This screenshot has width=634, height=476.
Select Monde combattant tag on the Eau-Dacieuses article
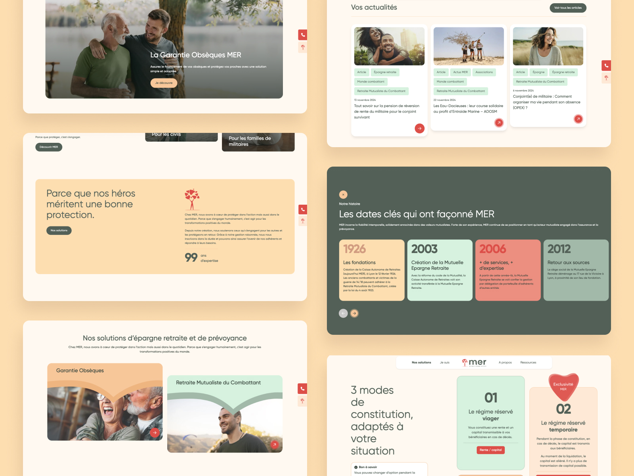pyautogui.click(x=450, y=82)
